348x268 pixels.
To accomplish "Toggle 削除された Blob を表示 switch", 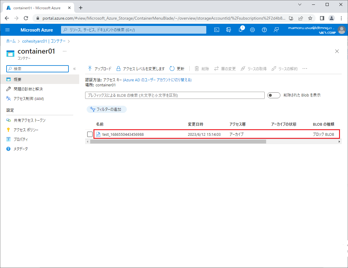I will [274, 95].
